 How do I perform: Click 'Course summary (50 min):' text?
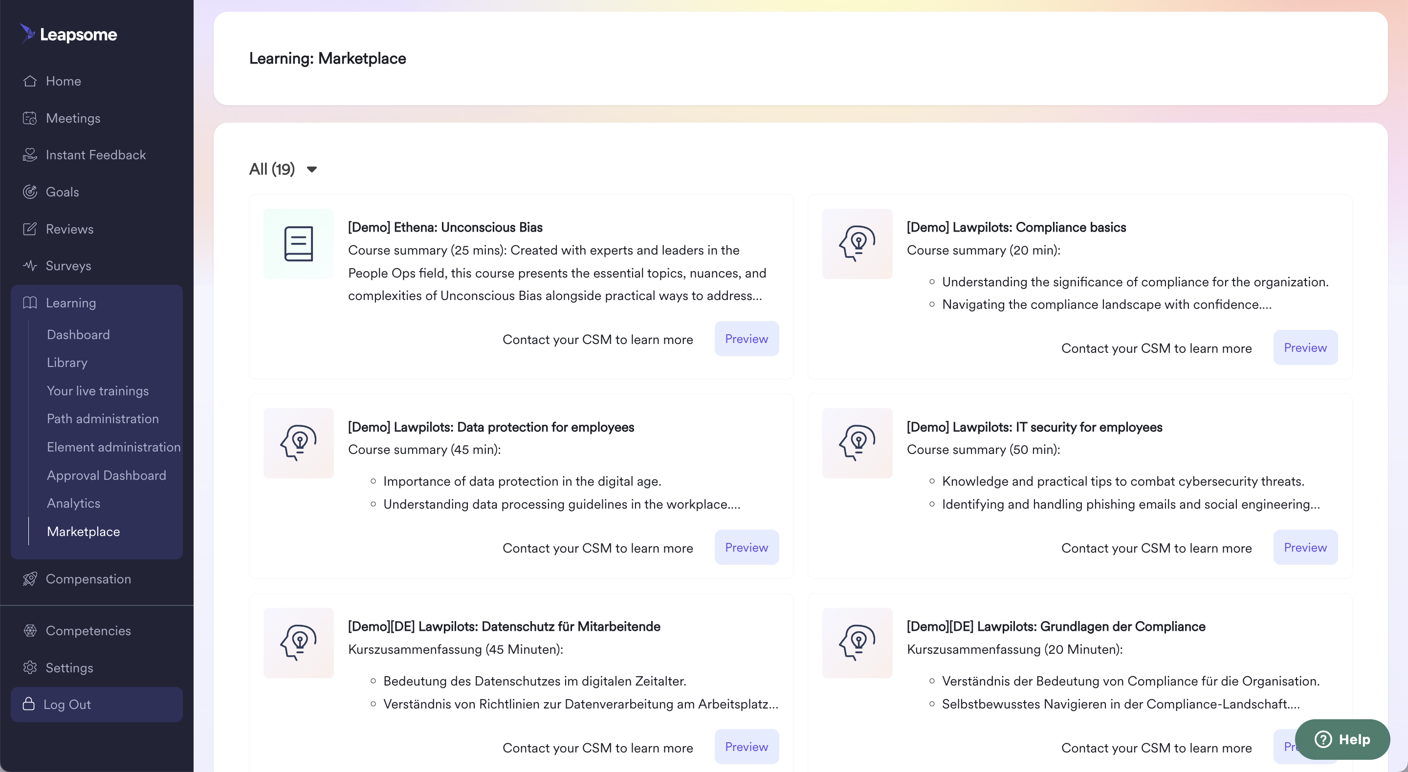(983, 450)
